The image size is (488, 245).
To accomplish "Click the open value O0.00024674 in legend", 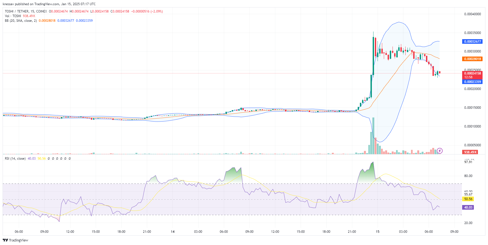I will pyautogui.click(x=58, y=11).
